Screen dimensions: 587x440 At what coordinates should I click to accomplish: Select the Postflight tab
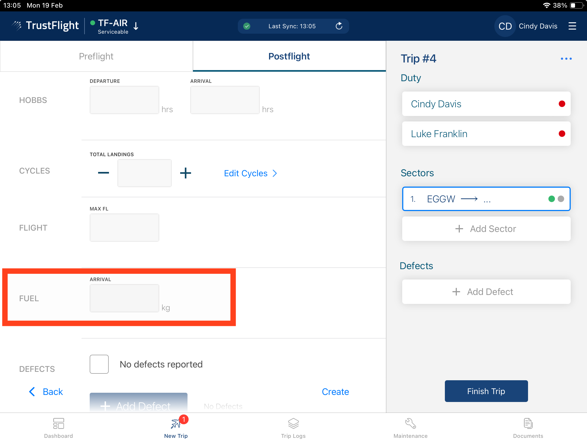289,56
